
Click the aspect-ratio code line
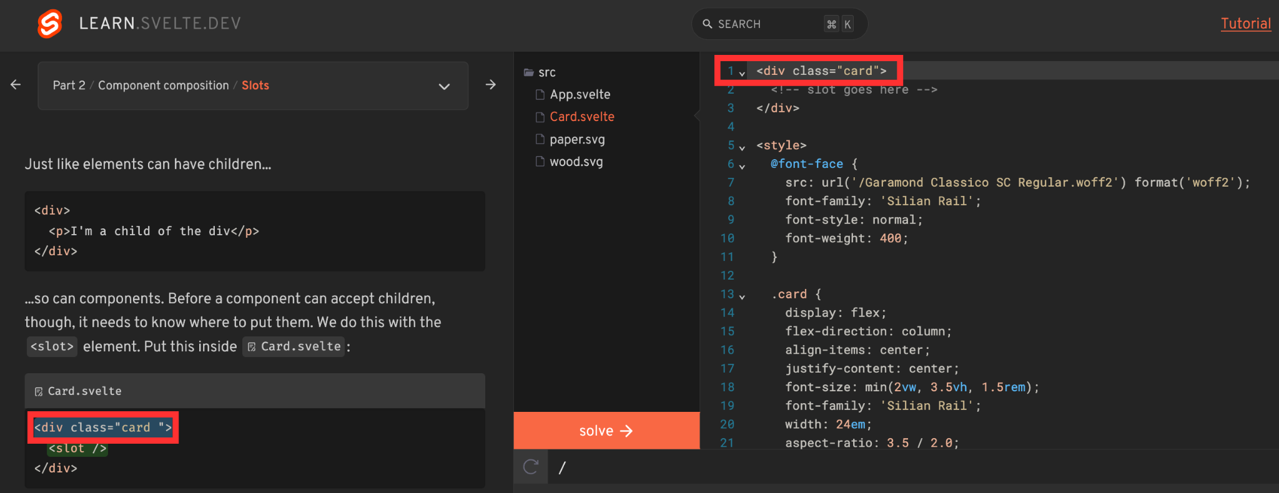[x=872, y=443]
